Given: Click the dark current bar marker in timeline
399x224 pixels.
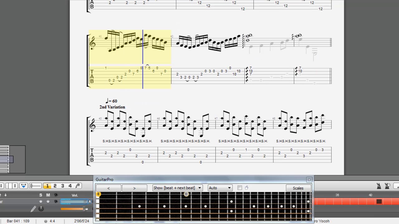Looking at the screenshot, I should pyautogui.click(x=379, y=202).
